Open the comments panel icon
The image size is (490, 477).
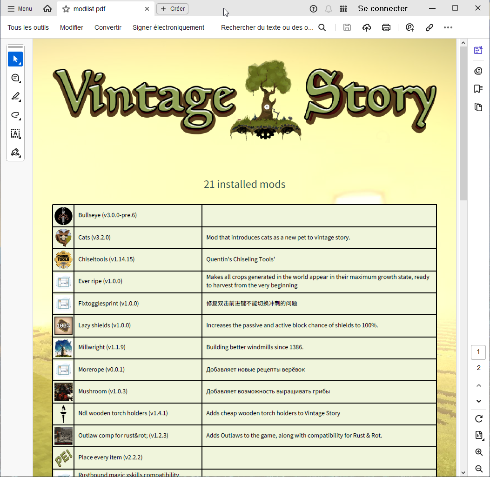click(478, 71)
